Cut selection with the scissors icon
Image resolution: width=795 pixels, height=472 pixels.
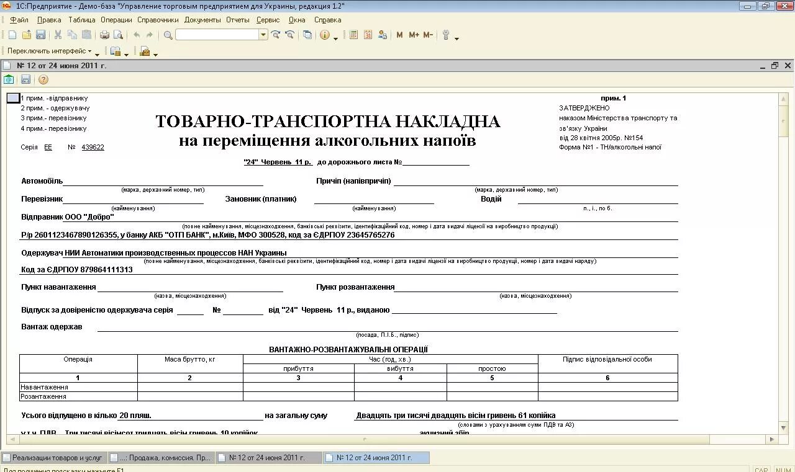(x=58, y=35)
